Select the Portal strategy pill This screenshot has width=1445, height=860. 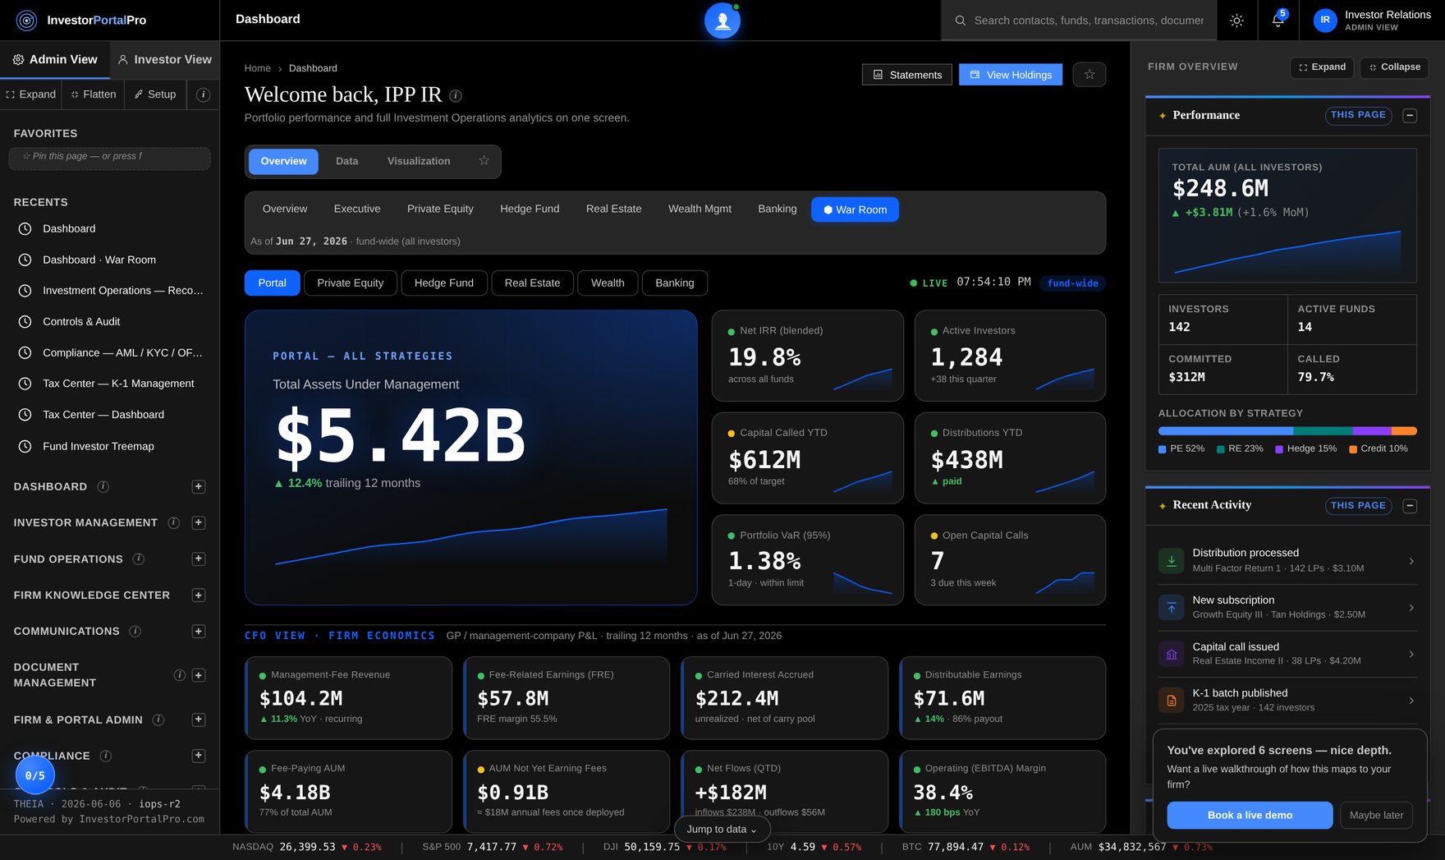[273, 283]
